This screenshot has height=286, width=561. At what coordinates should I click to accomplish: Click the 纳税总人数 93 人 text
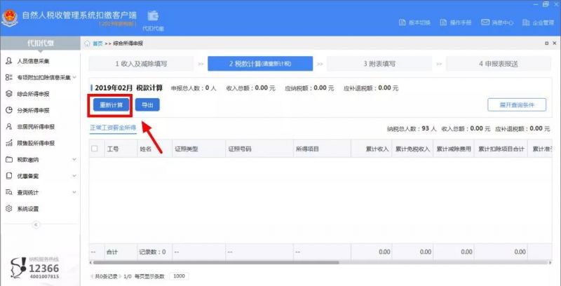412,128
